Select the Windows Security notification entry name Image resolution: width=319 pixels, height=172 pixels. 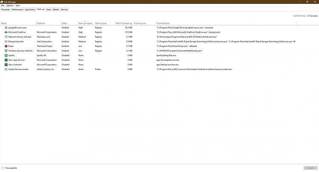point(21,51)
